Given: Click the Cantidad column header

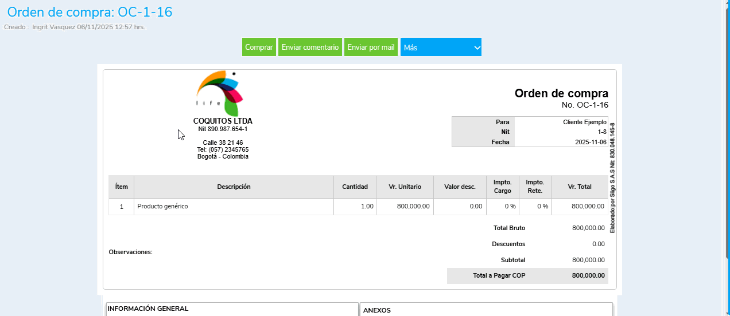Looking at the screenshot, I should click(x=355, y=187).
